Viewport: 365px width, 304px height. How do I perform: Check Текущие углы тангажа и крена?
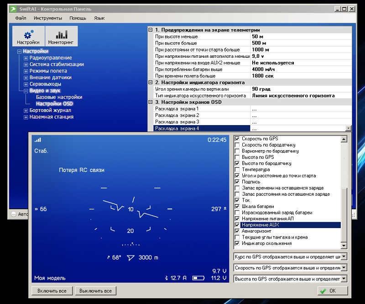[x=237, y=237]
